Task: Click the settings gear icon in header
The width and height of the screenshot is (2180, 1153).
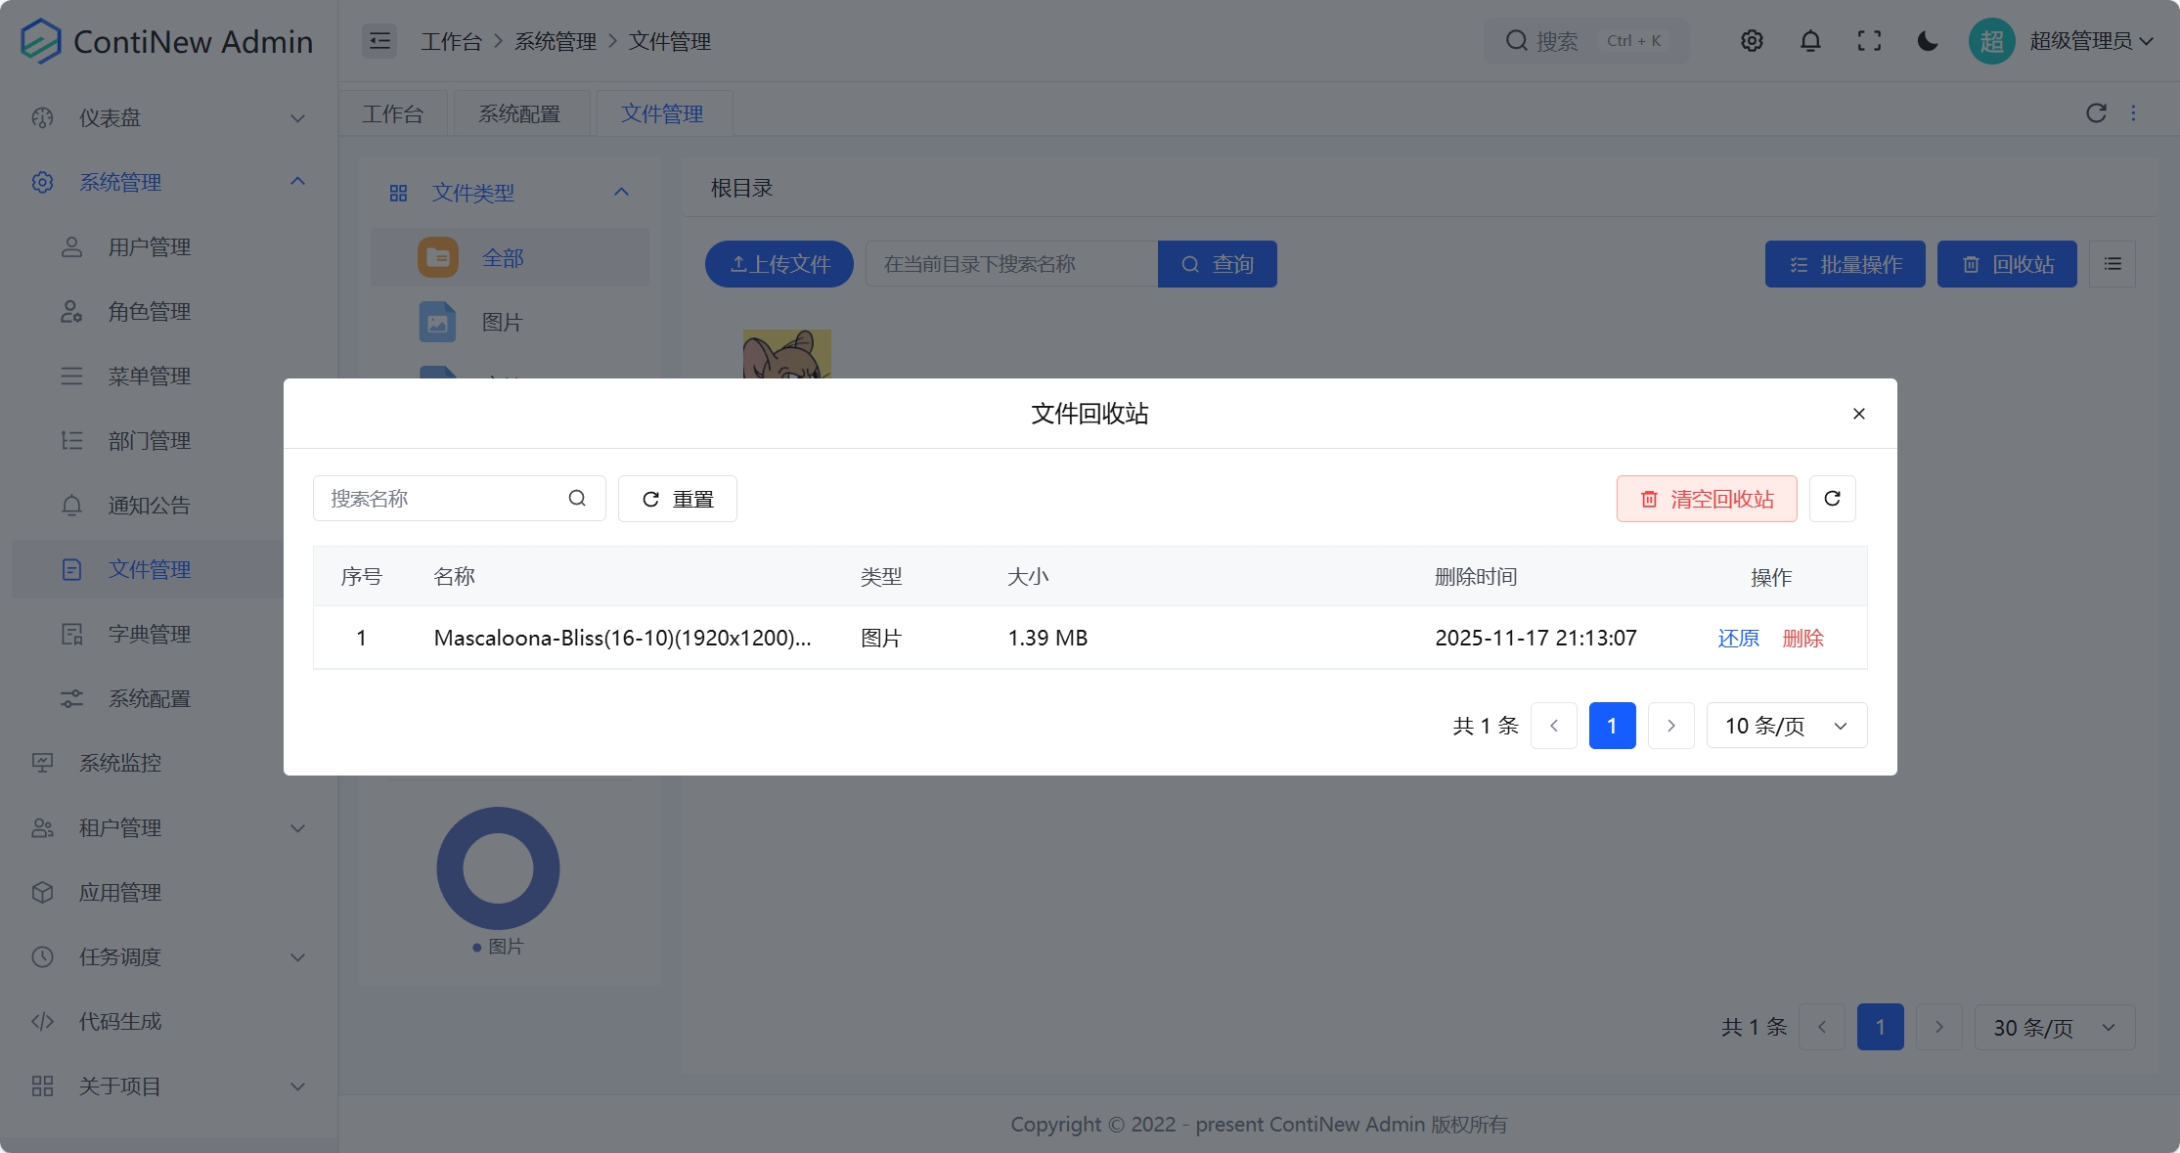Action: tap(1752, 41)
